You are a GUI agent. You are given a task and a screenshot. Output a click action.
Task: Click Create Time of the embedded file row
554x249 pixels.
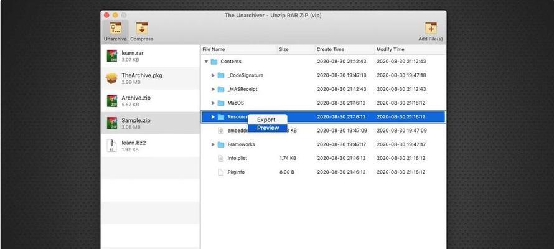[342, 131]
